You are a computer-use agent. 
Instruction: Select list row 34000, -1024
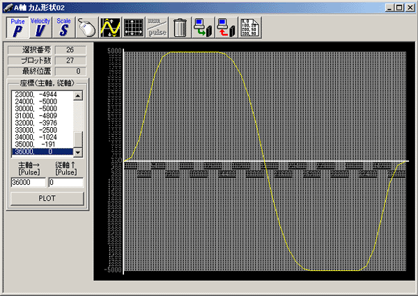coord(42,137)
